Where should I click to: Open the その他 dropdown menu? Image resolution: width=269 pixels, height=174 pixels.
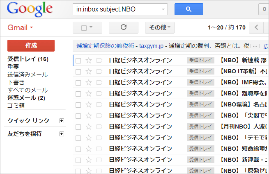point(159,27)
